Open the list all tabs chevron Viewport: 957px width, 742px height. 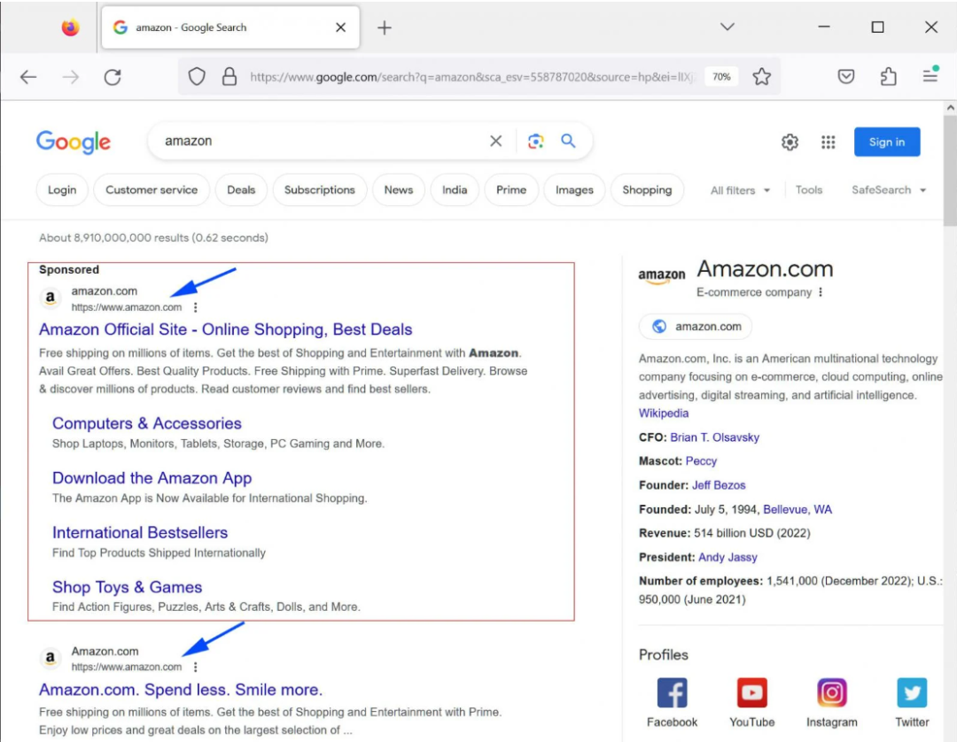coord(727,27)
